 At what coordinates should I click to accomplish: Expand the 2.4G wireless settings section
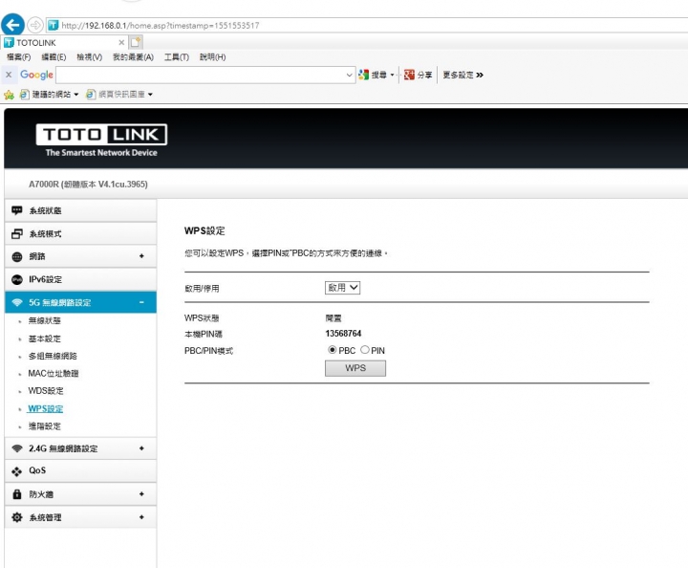tap(141, 448)
